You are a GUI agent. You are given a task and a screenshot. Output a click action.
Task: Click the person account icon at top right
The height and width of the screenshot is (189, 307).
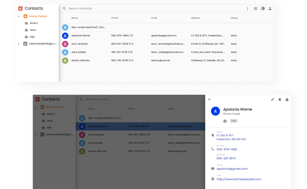coord(270,8)
